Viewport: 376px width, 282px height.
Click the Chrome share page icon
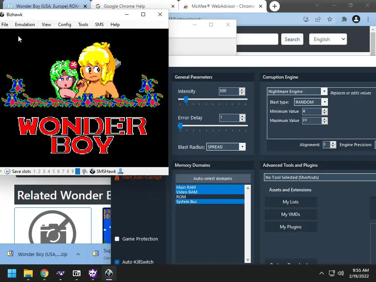[x=318, y=19]
